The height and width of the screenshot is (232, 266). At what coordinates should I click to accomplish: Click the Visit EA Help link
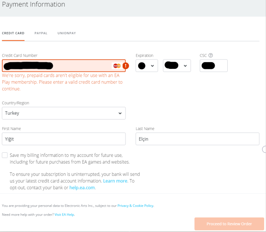coord(64,214)
